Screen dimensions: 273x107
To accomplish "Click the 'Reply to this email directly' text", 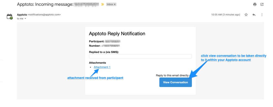I will click(x=172, y=75).
